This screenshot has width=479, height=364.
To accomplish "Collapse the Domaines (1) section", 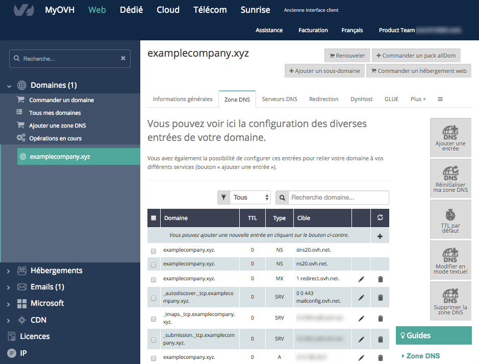I will (9, 86).
